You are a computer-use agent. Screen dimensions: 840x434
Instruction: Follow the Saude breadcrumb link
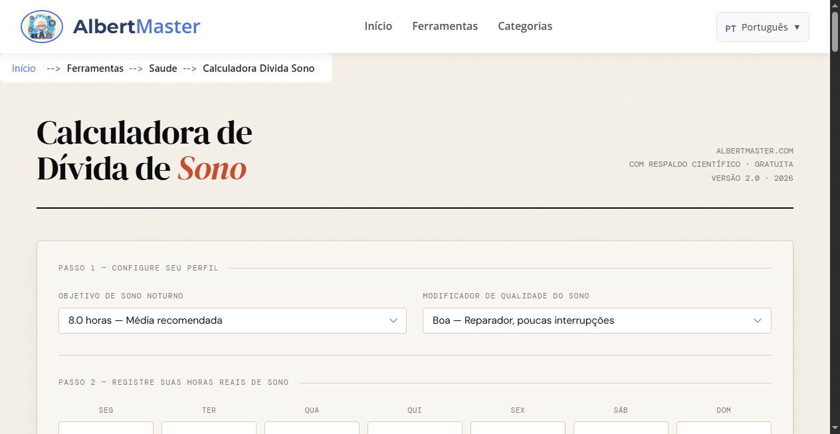click(163, 68)
